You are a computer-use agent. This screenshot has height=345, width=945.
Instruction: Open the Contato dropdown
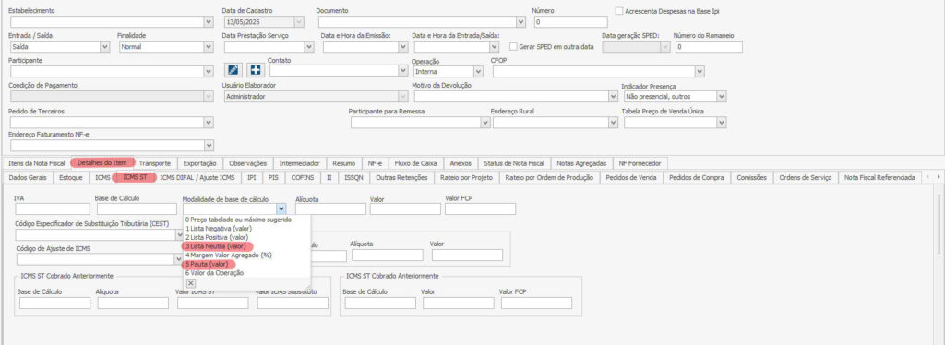click(x=403, y=70)
